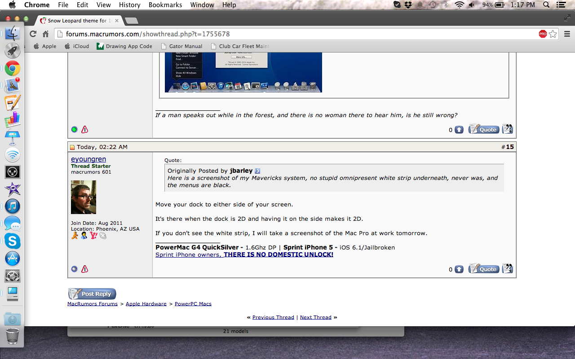Viewport: 575px width, 359px height.
Task: Launch Keynote from the dock
Action: (x=13, y=137)
